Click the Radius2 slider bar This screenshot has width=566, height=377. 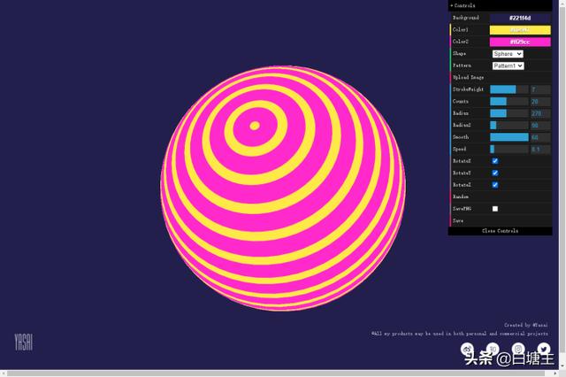509,126
